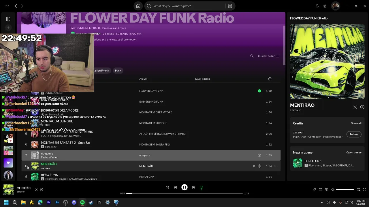369x207 pixels.
Task: Open the Friend Activity icon
Action: (x=325, y=6)
